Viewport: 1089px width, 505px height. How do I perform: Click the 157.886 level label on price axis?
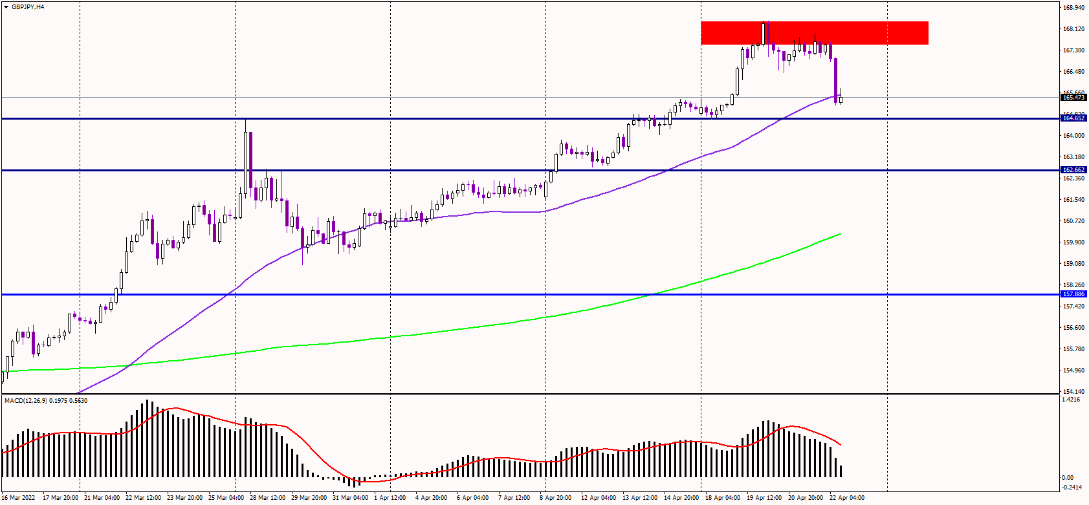point(1074,294)
